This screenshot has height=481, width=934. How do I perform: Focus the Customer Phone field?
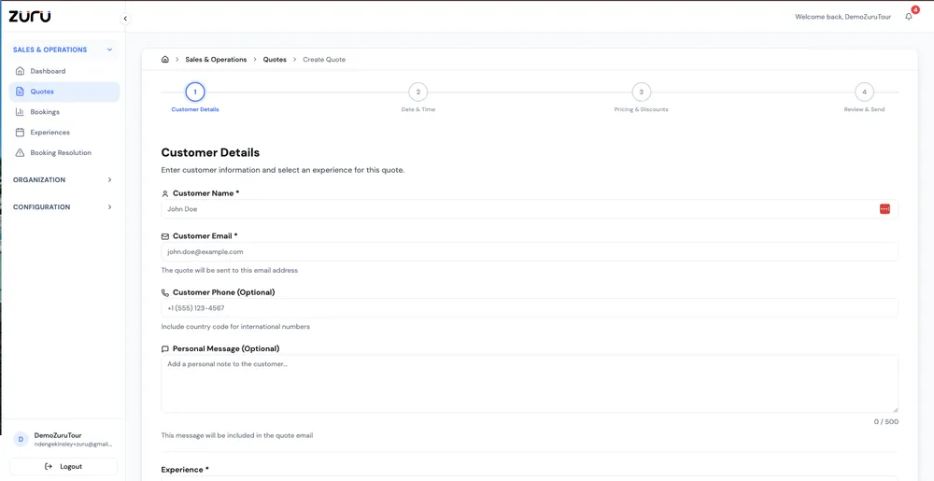click(530, 308)
